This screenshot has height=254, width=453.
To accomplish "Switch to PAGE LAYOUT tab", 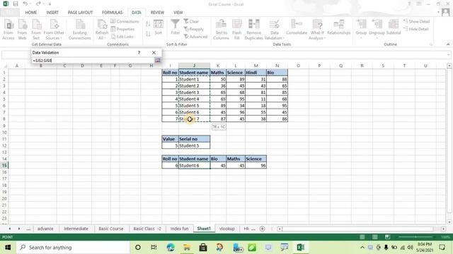I will [80, 13].
